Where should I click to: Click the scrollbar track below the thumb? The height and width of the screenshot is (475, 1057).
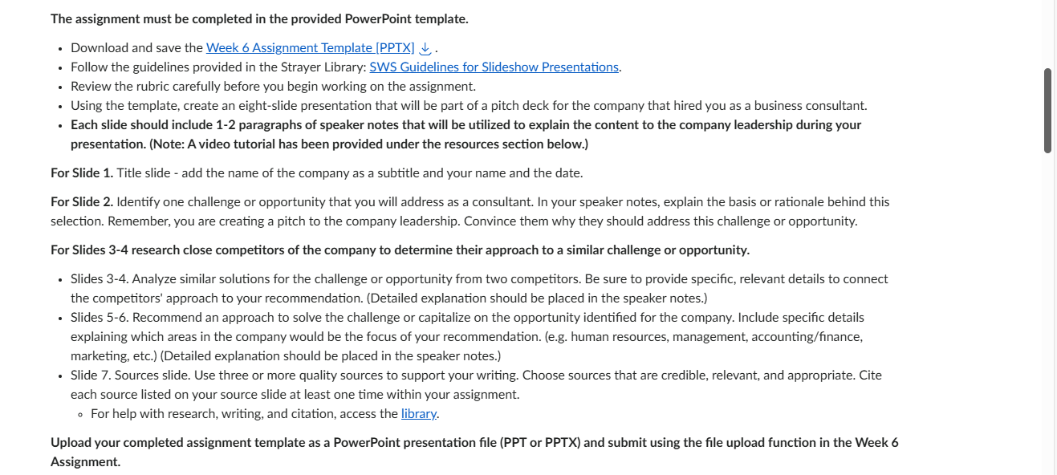tap(1047, 313)
